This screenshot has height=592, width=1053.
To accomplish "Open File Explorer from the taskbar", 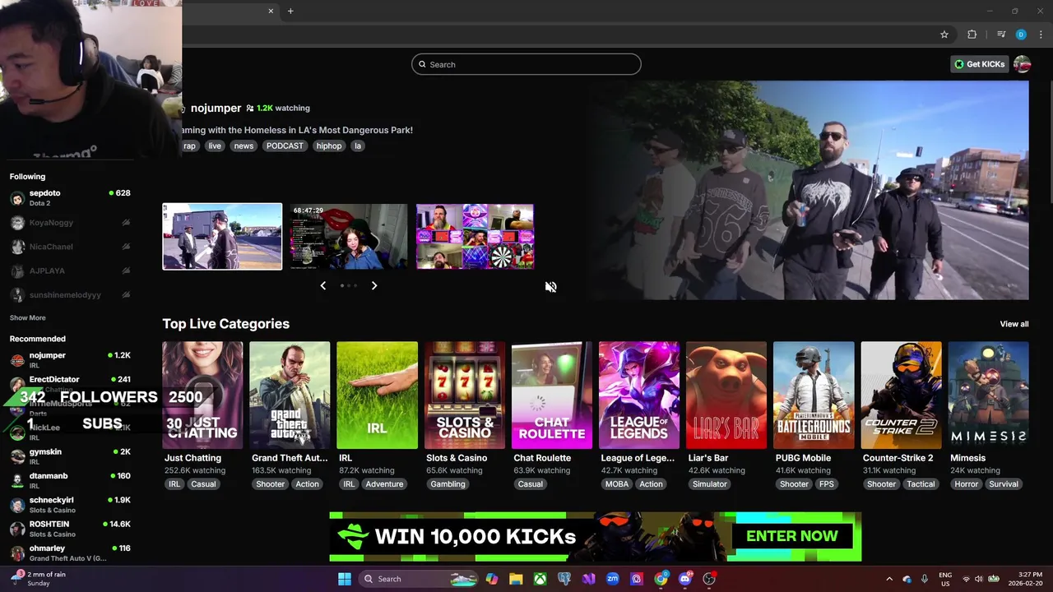I will 516,579.
